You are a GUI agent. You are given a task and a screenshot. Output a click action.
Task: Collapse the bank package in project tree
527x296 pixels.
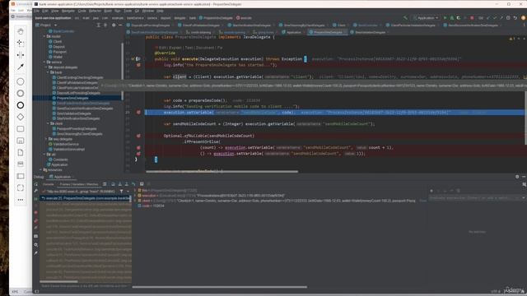click(48, 72)
